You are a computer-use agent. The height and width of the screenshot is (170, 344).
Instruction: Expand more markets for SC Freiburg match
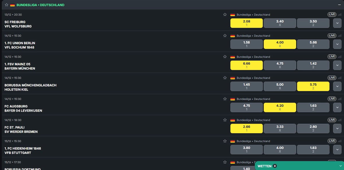tap(337, 23)
